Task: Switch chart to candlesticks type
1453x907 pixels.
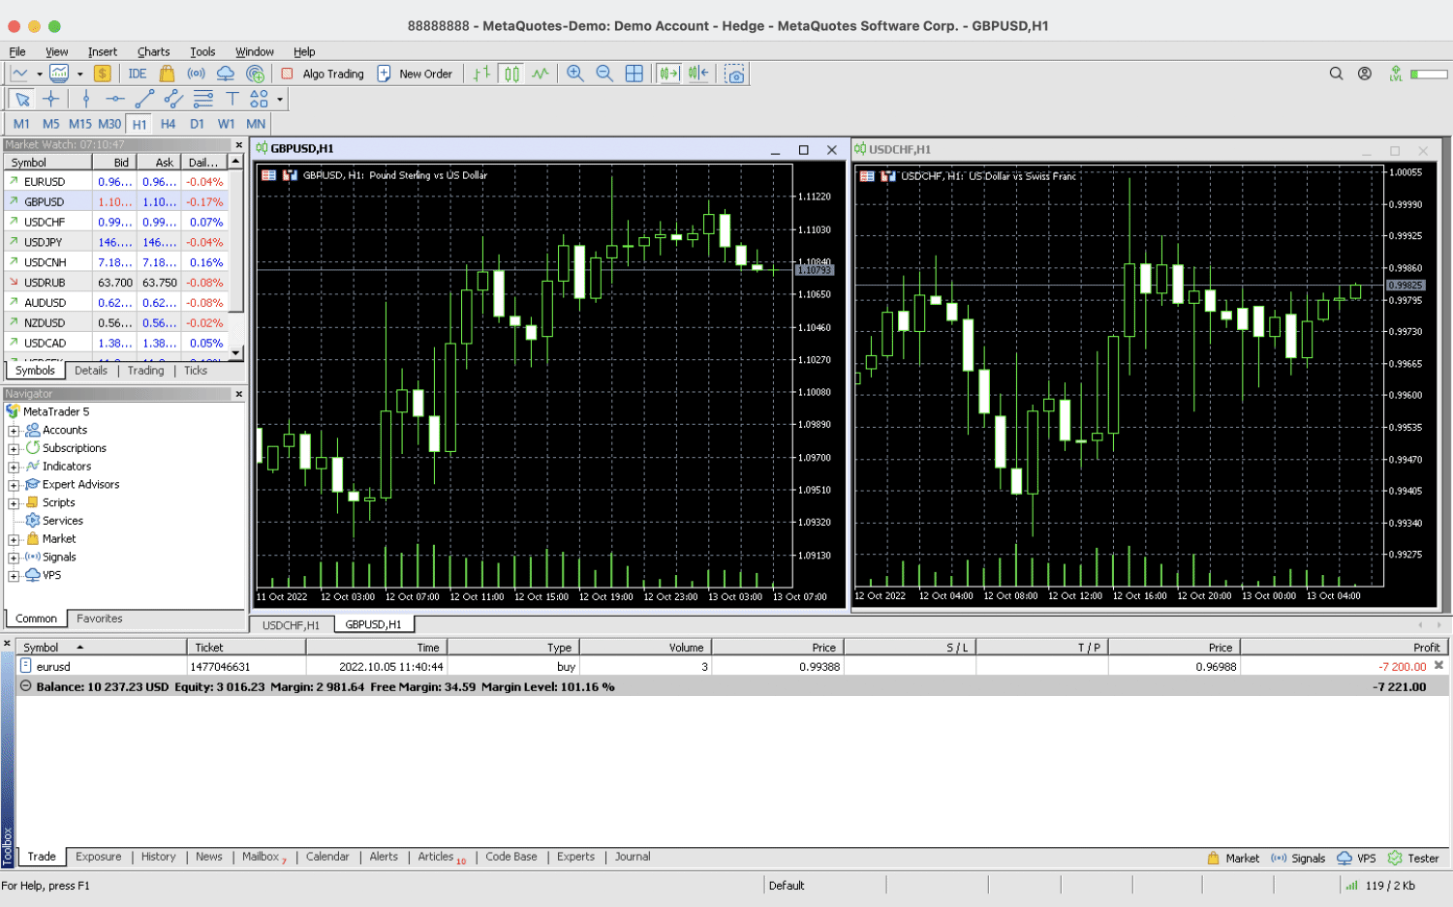Action: [511, 74]
